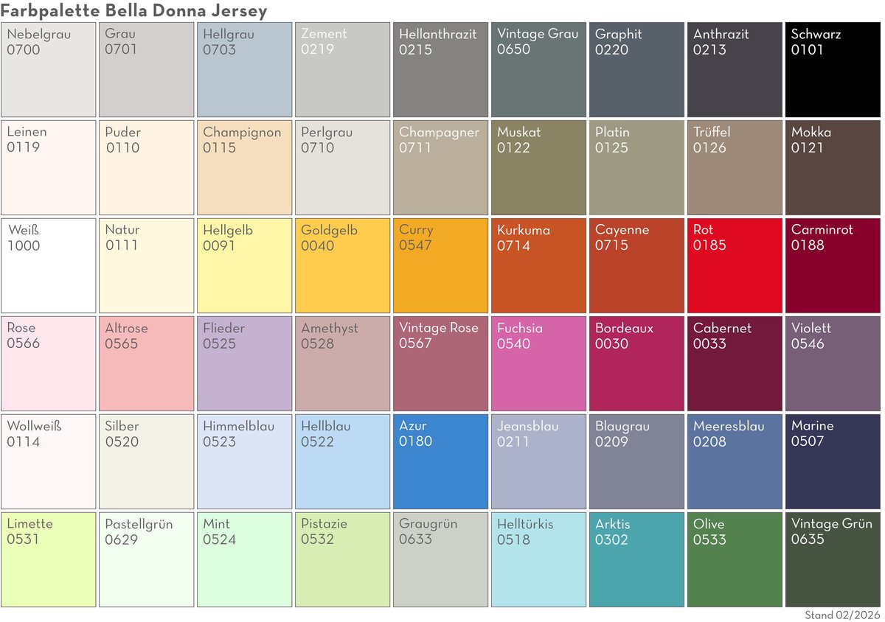The height and width of the screenshot is (622, 885).
Task: Select the Cayenne 0715 swatch
Action: coord(637,265)
